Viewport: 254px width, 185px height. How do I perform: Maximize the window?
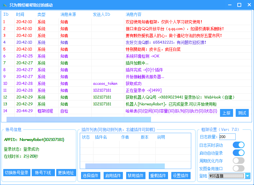(x=239, y=5)
